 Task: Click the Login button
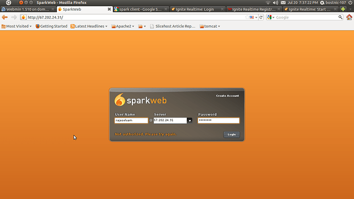[x=231, y=135]
